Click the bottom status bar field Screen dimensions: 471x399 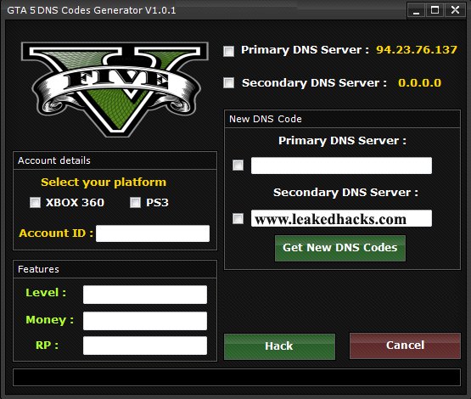[237, 378]
